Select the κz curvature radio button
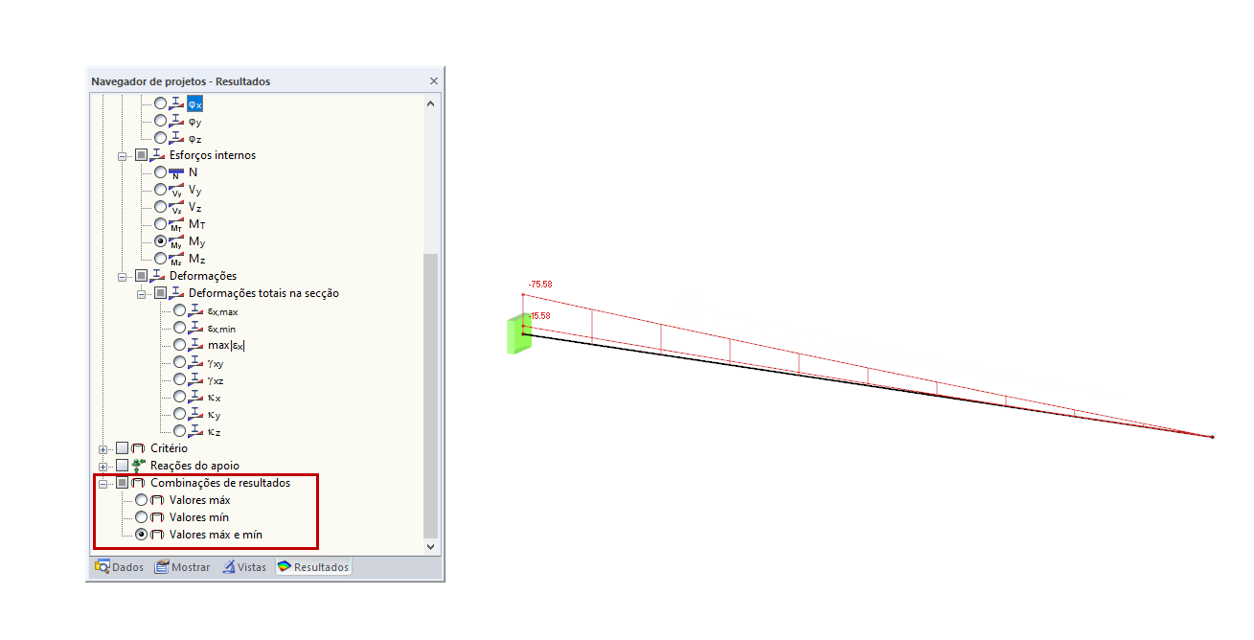The height and width of the screenshot is (640, 1254). click(179, 431)
